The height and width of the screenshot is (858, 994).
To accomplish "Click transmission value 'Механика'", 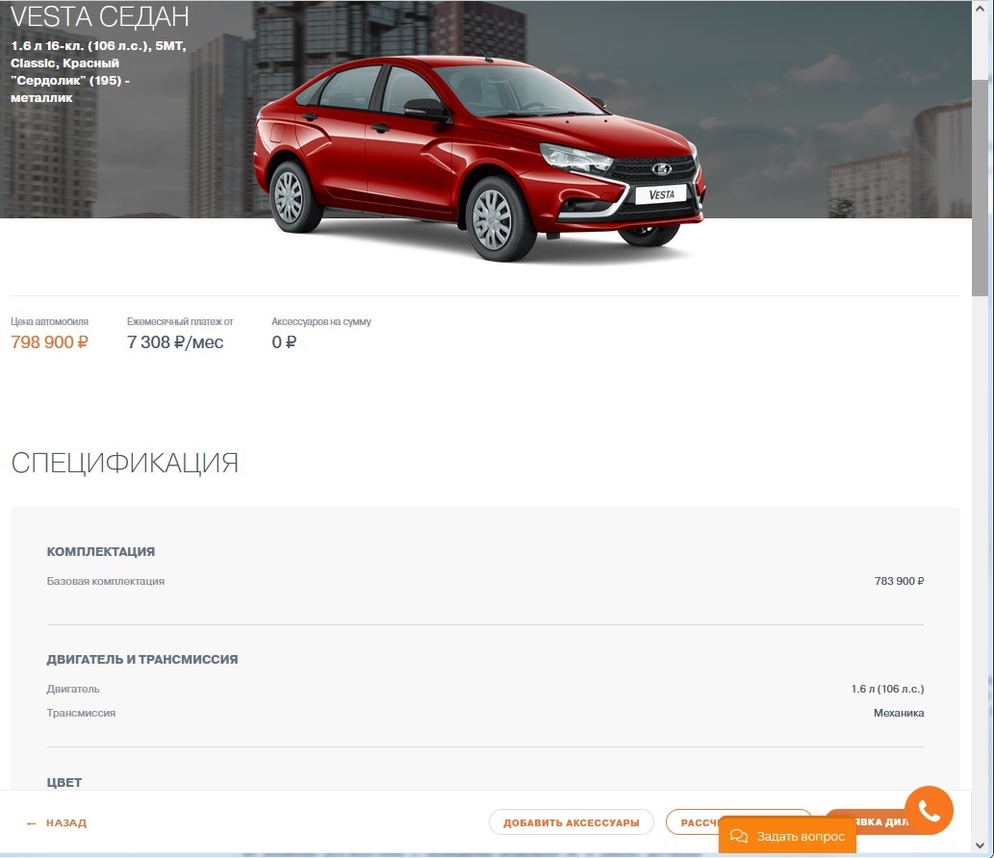I will 899,713.
